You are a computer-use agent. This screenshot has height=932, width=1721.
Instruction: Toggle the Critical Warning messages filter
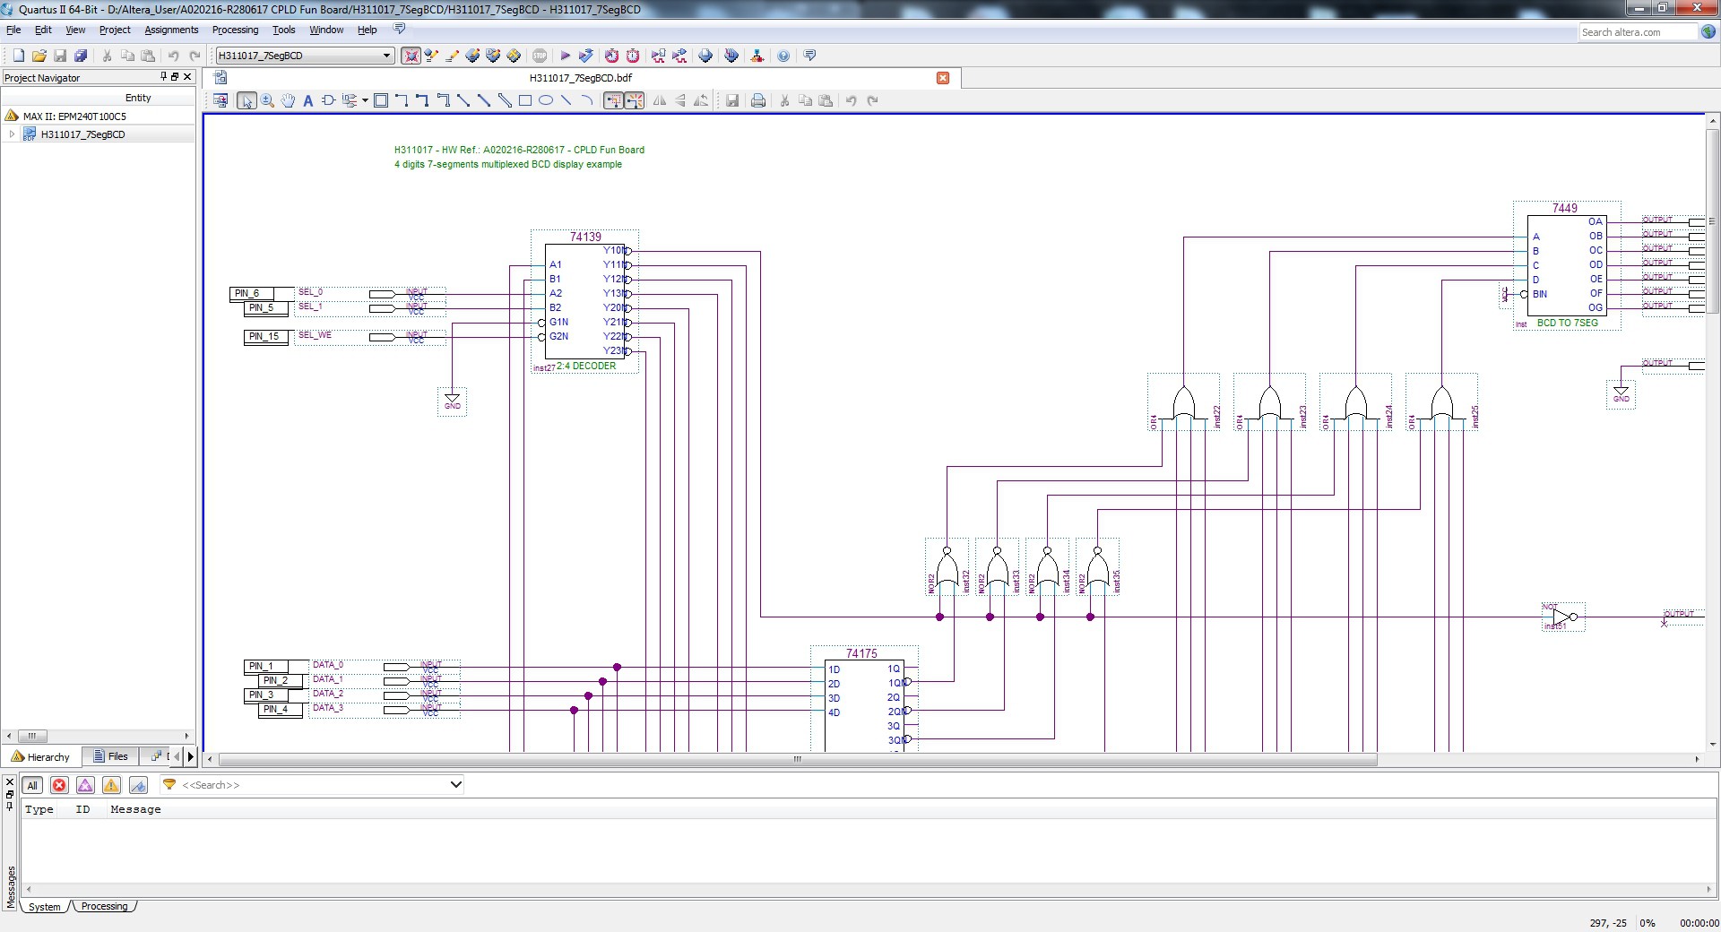(85, 786)
